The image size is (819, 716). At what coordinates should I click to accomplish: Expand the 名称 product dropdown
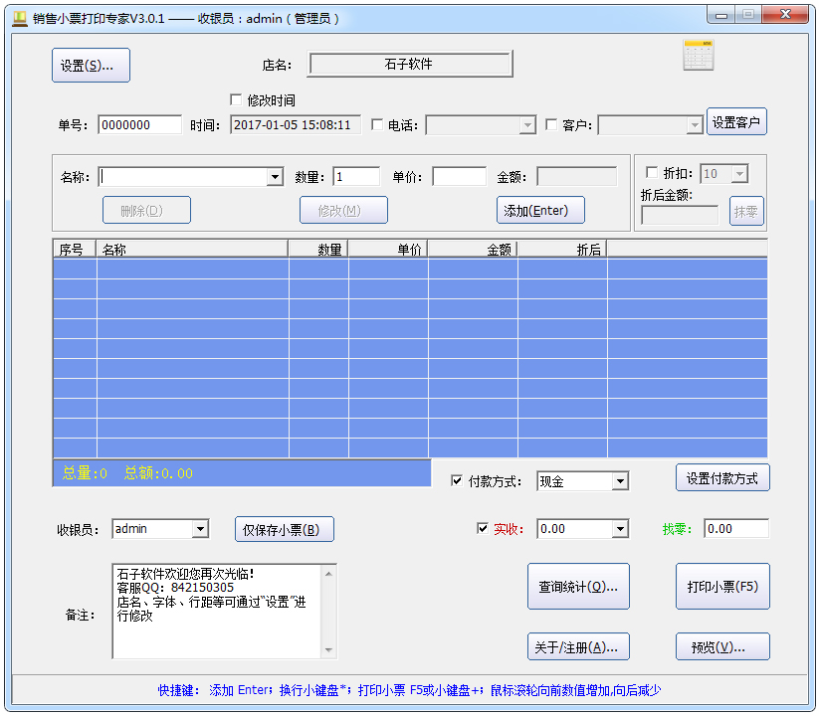click(275, 177)
